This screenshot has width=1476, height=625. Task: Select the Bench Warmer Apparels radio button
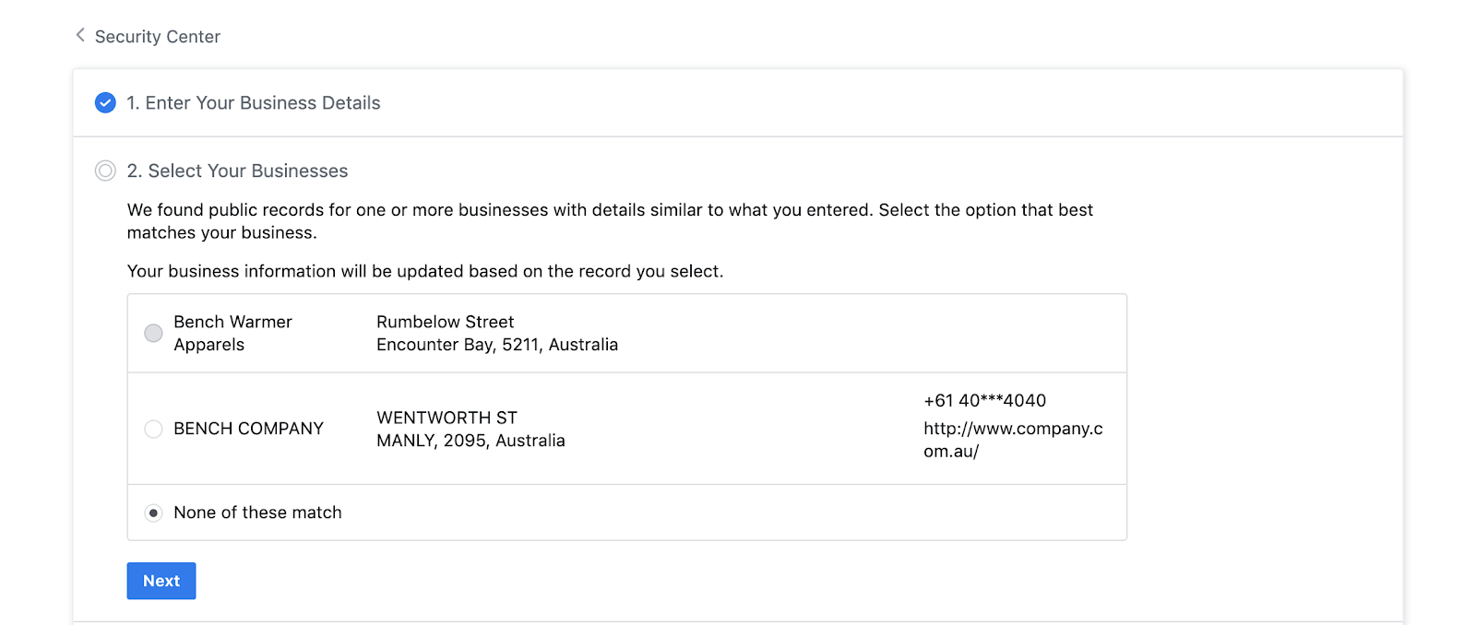pos(153,333)
